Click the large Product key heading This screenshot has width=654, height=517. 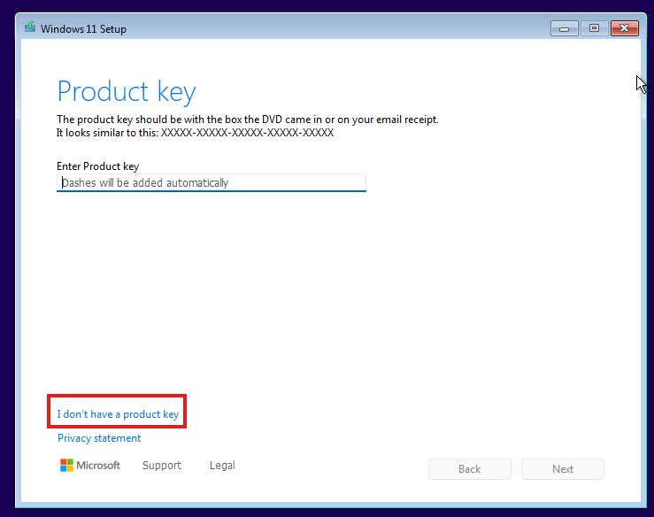pos(127,91)
